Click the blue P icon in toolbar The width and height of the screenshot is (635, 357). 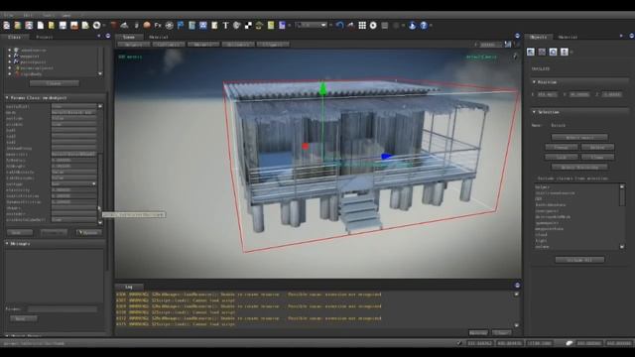(181, 25)
